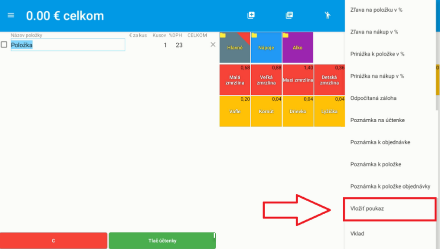Select Vložiť poukaz from the menu
Image resolution: width=440 pixels, height=249 pixels.
point(367,209)
